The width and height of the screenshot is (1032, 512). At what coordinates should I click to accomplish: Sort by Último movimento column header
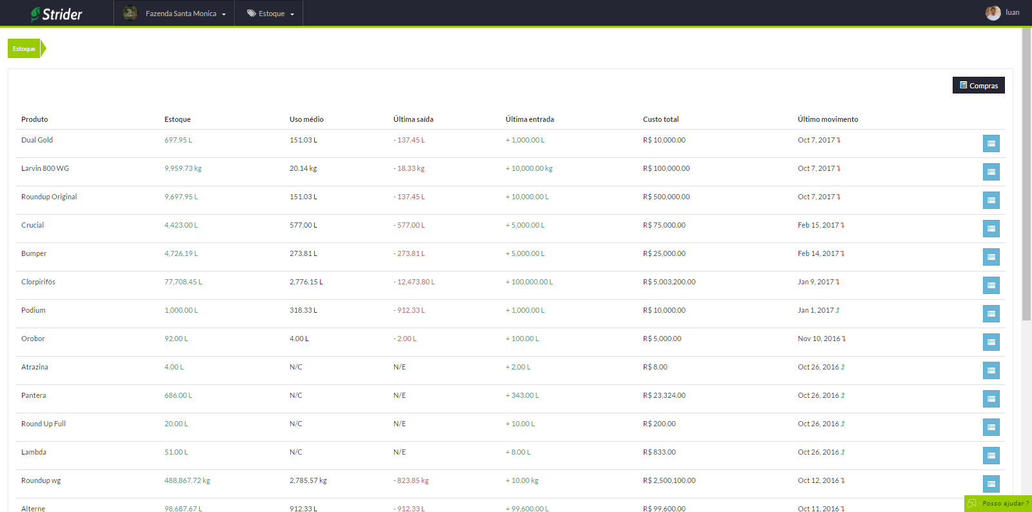click(x=828, y=119)
